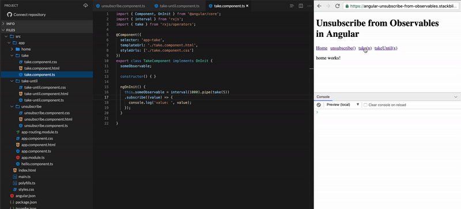Open app.component.html file
The height and width of the screenshot is (209, 461).
pyautogui.click(x=38, y=145)
